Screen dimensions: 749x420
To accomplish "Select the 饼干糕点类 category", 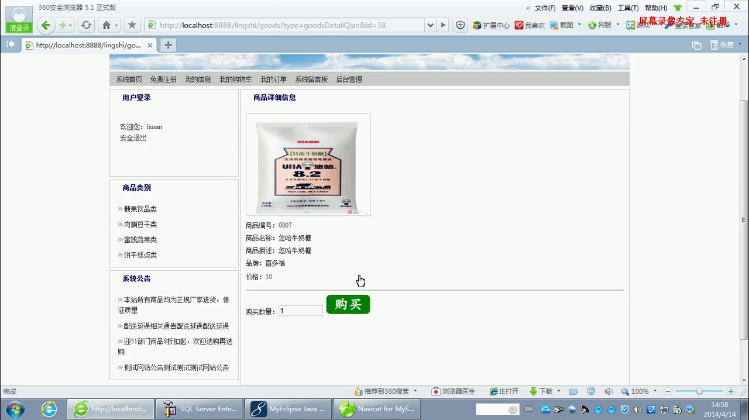I will (140, 254).
